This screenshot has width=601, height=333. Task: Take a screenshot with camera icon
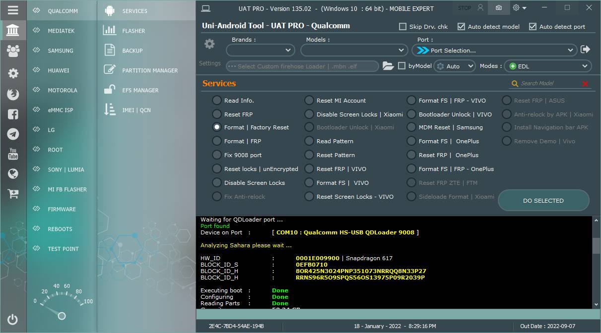point(498,8)
